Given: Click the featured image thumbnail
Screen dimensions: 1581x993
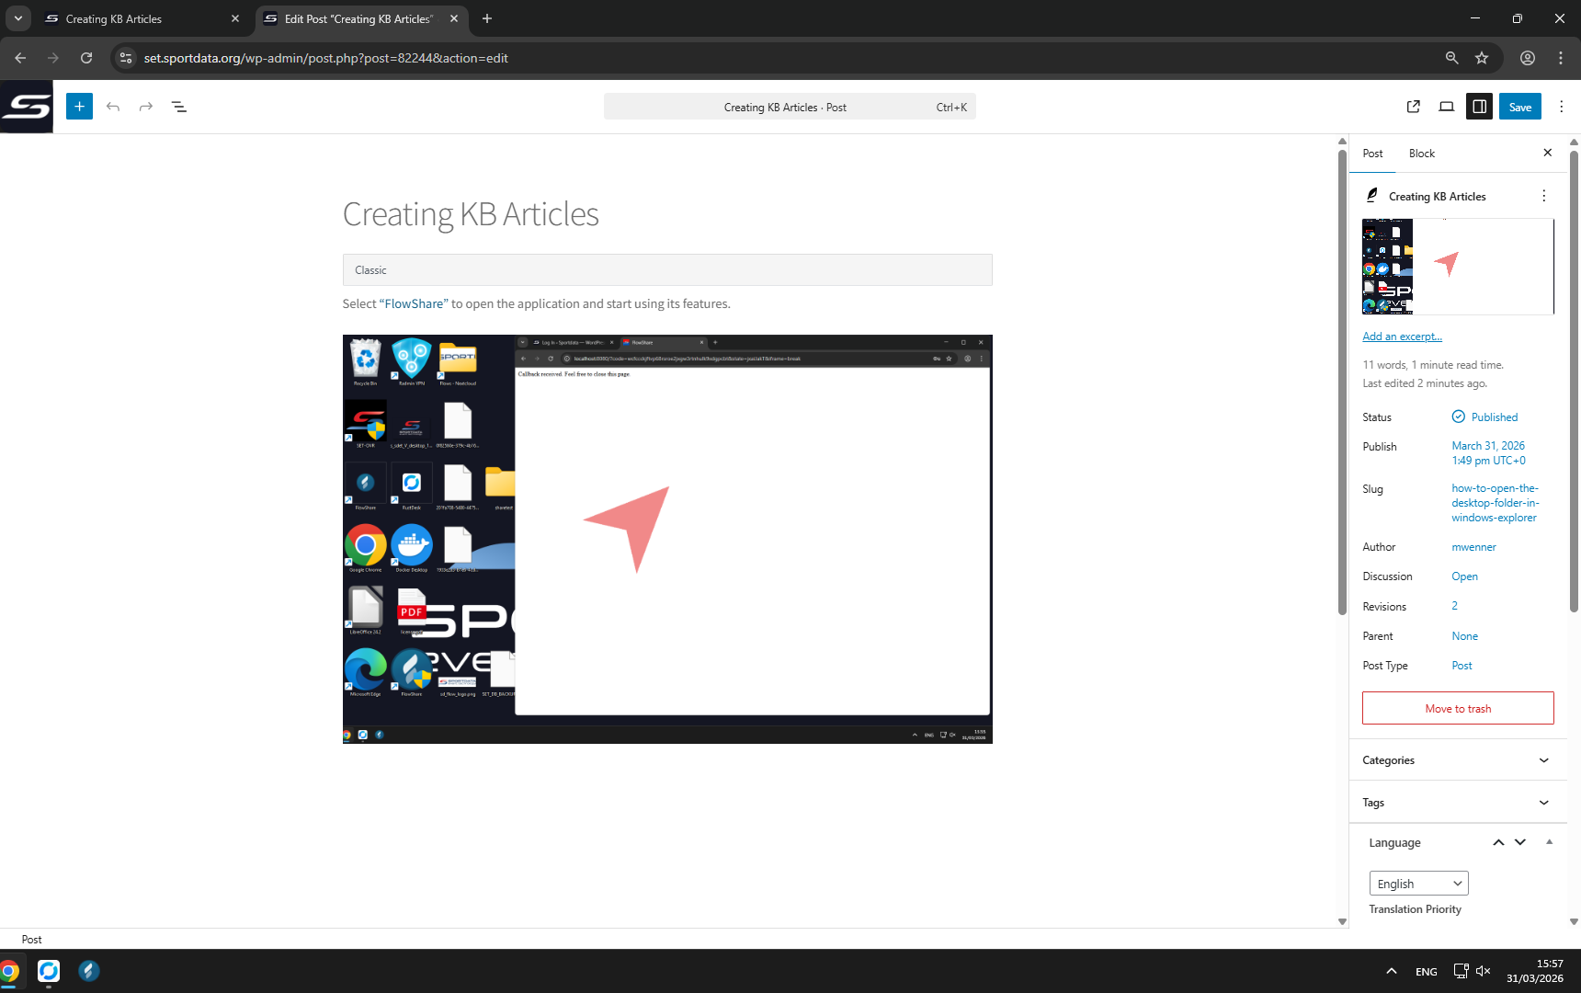Looking at the screenshot, I should click(x=1457, y=267).
